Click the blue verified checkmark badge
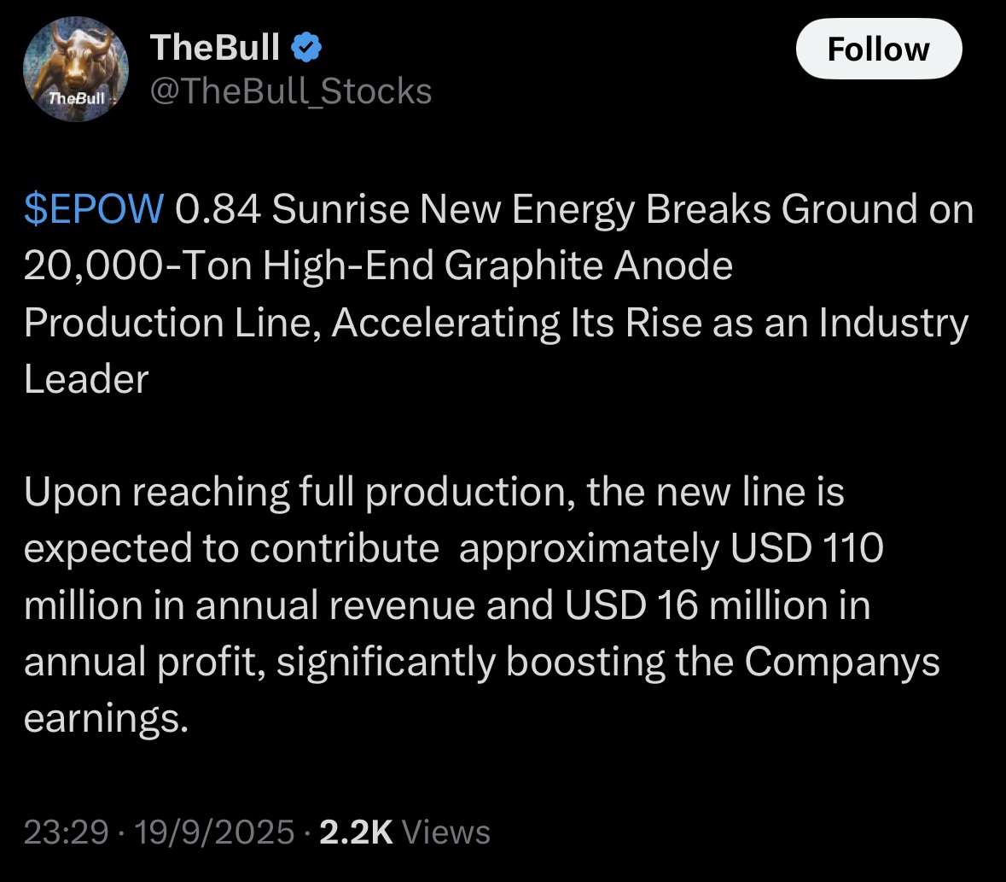 (x=307, y=50)
